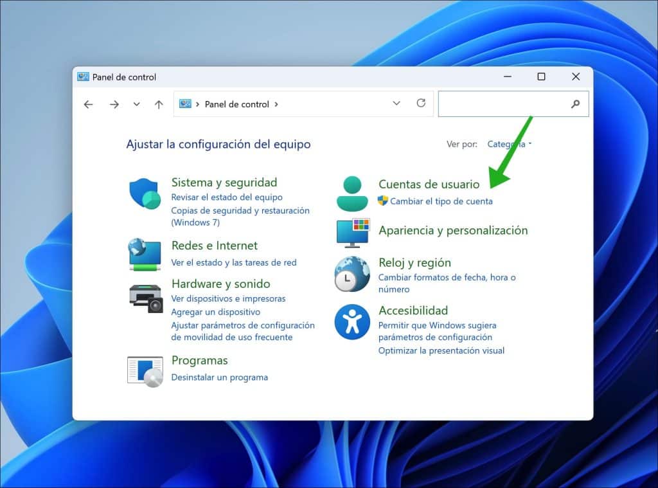
Task: Click Cambiar el tipo de cuenta
Action: point(441,201)
